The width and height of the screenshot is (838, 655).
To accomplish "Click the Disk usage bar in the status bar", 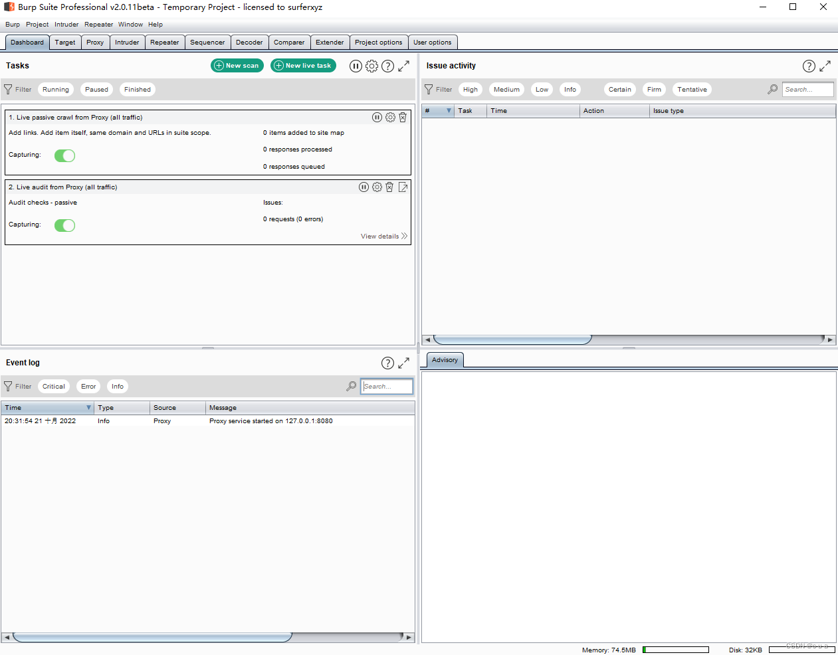I will (801, 650).
